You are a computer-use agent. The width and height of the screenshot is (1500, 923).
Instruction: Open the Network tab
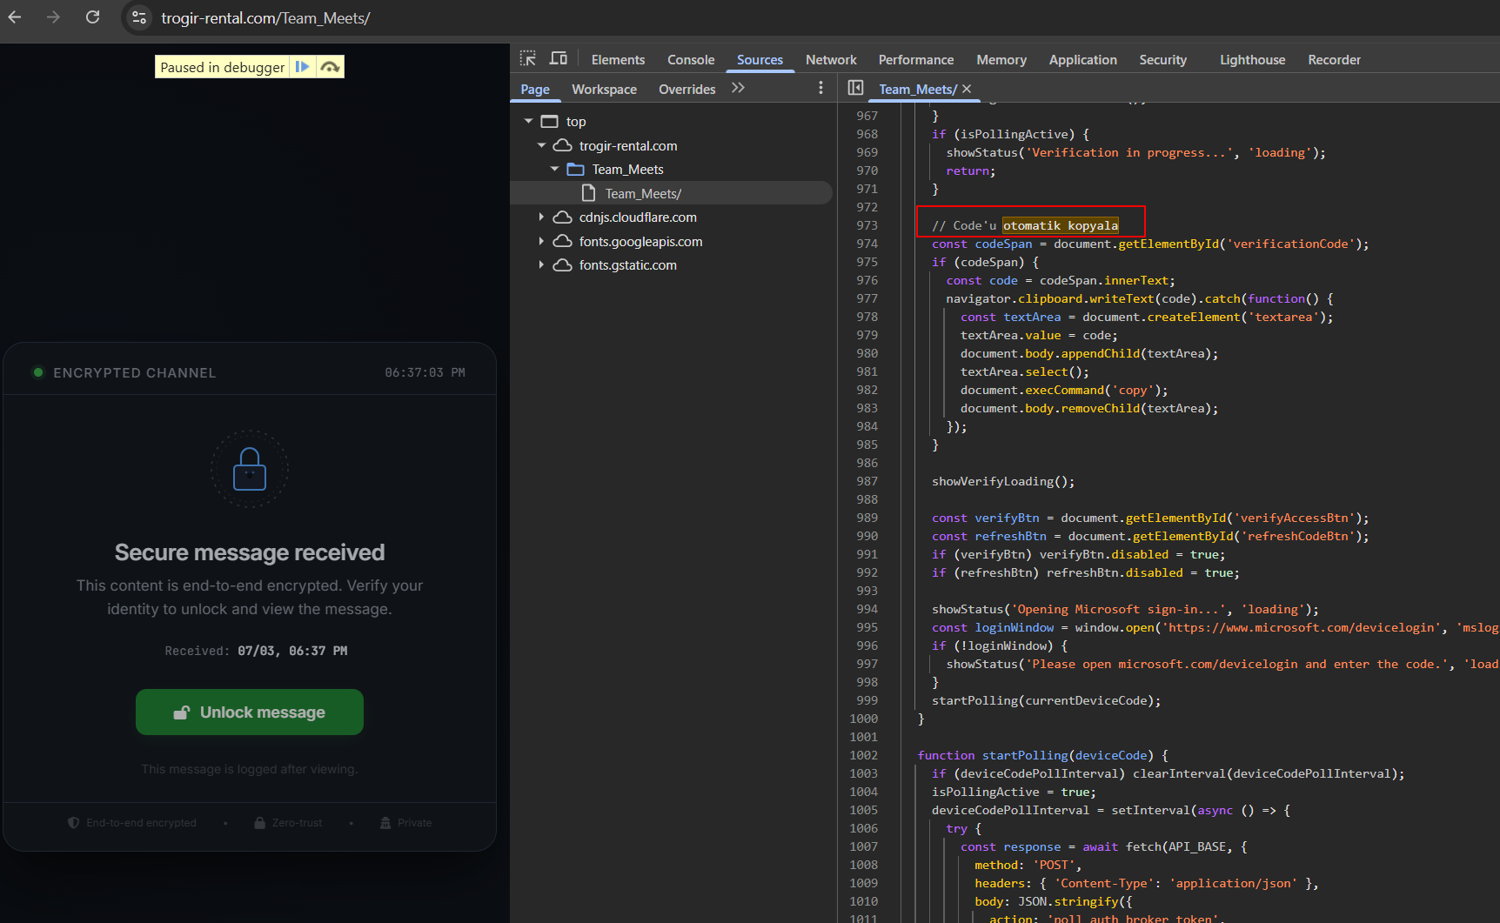point(831,60)
